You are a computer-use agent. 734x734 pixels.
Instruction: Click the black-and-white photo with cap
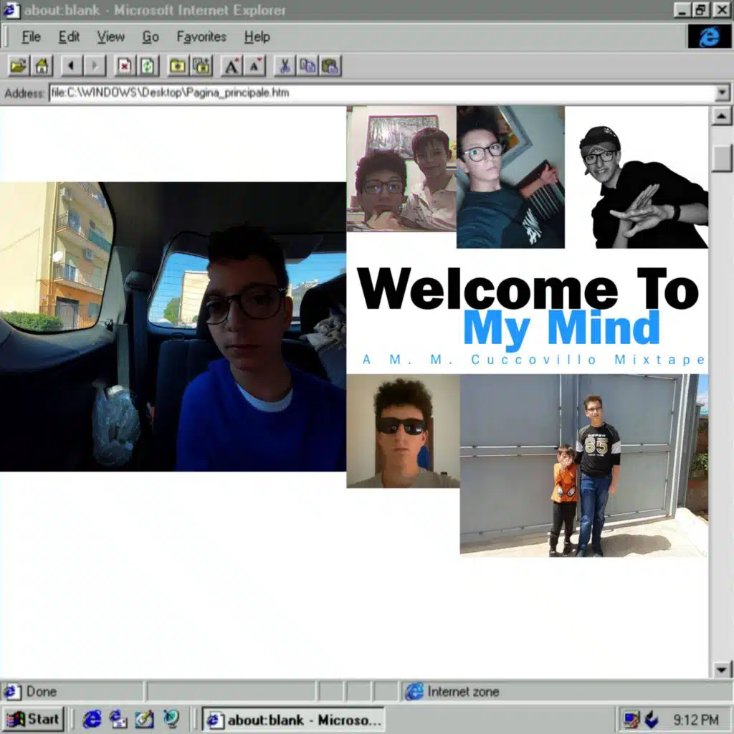click(644, 187)
